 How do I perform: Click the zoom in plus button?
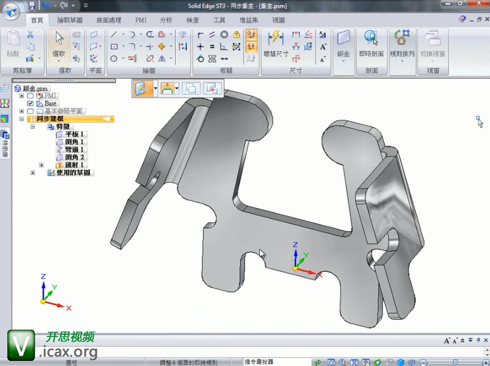click(x=485, y=363)
